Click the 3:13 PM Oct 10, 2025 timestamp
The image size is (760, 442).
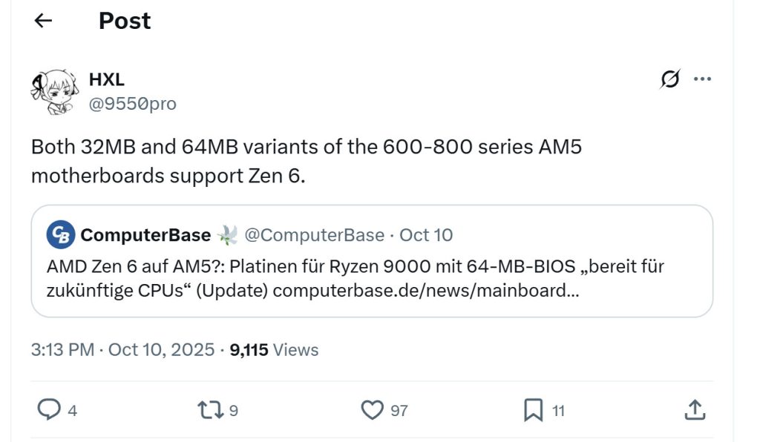[122, 349]
